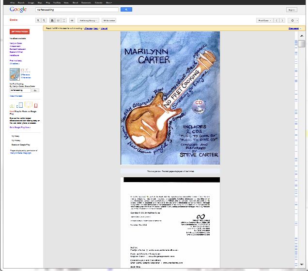
Task: Click the book cover thumbnail in sidebar
Action: 15,74
